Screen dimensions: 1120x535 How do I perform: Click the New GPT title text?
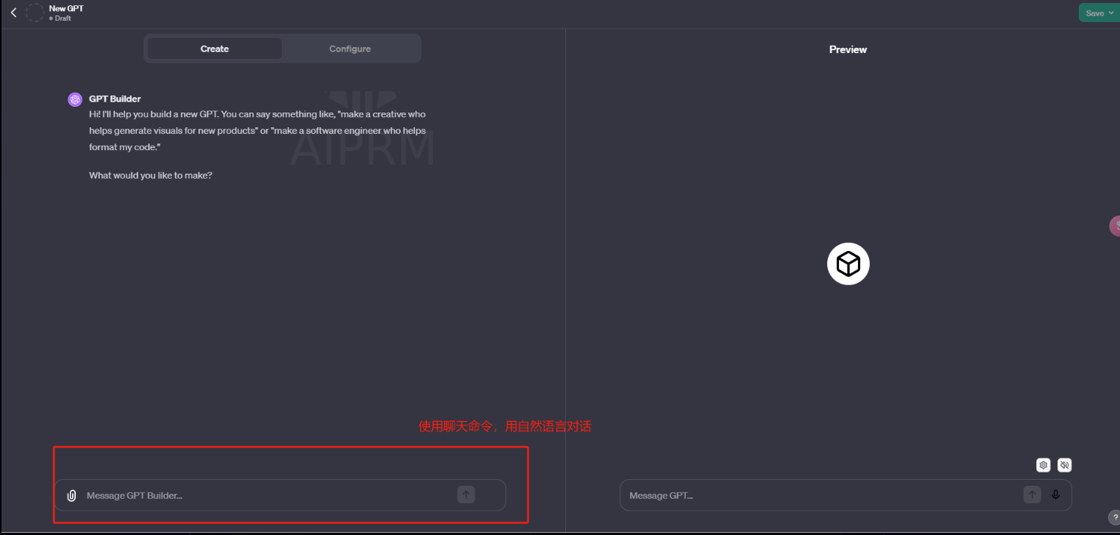66,8
